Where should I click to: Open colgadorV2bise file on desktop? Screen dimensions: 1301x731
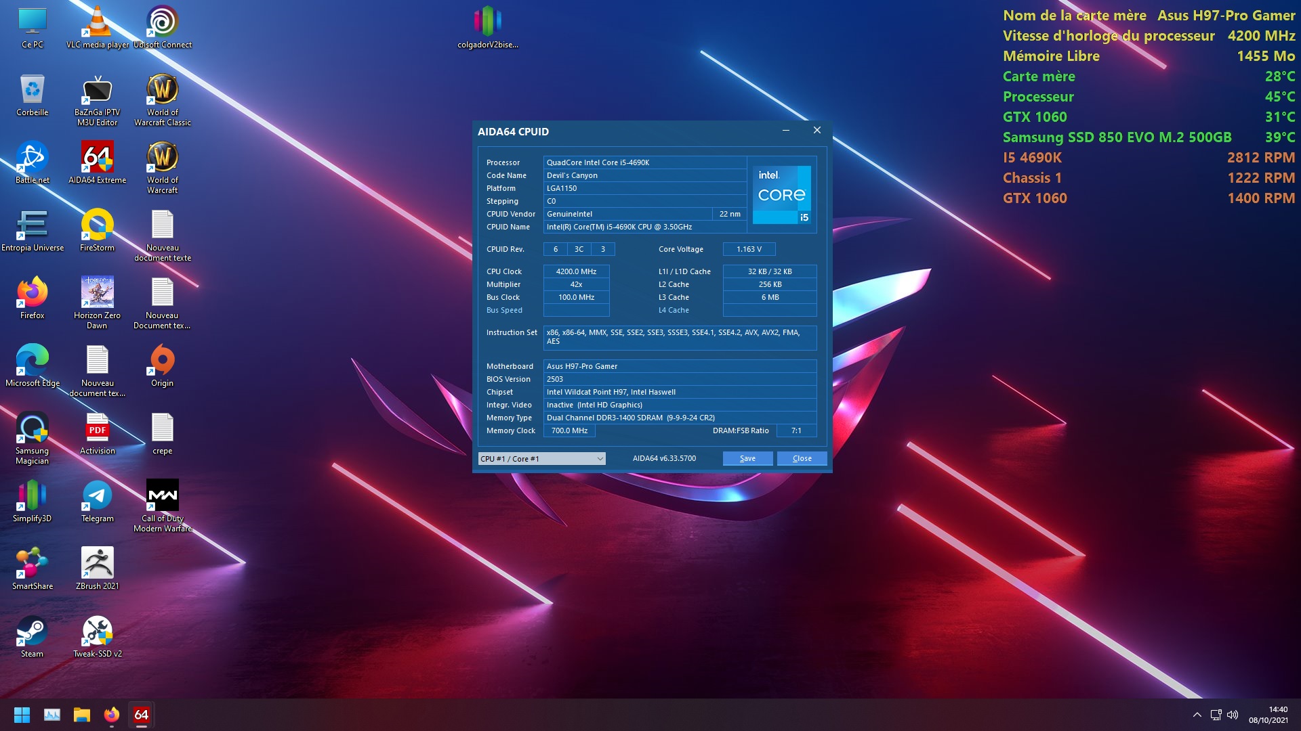click(488, 27)
